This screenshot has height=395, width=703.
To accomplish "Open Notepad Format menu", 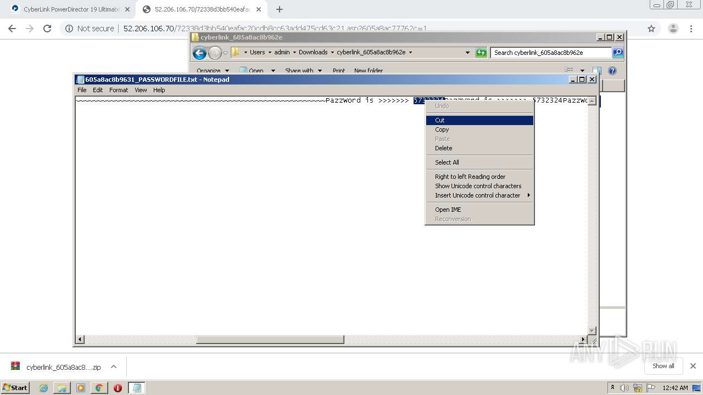I will click(x=119, y=90).
